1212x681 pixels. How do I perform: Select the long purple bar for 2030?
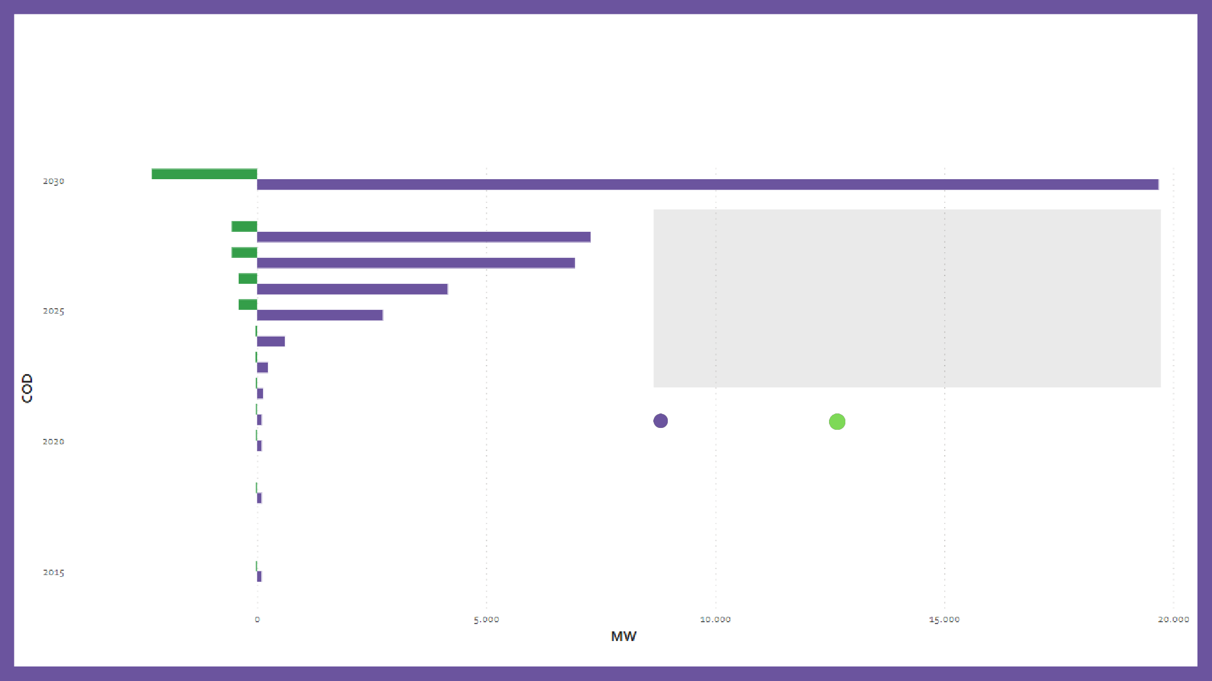708,185
